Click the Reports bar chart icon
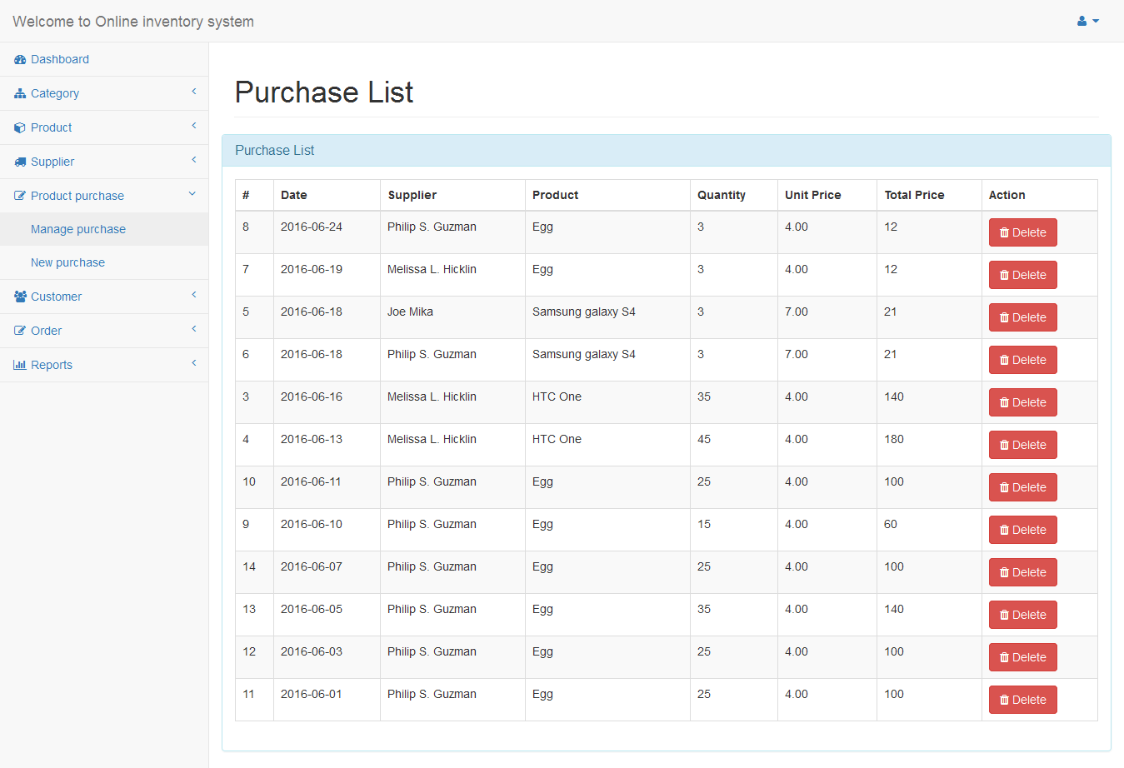Image resolution: width=1124 pixels, height=768 pixels. [20, 365]
